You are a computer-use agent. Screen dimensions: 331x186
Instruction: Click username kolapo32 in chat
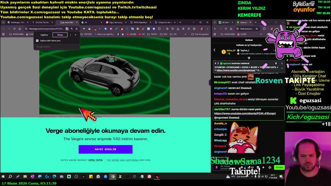pyautogui.click(x=220, y=94)
